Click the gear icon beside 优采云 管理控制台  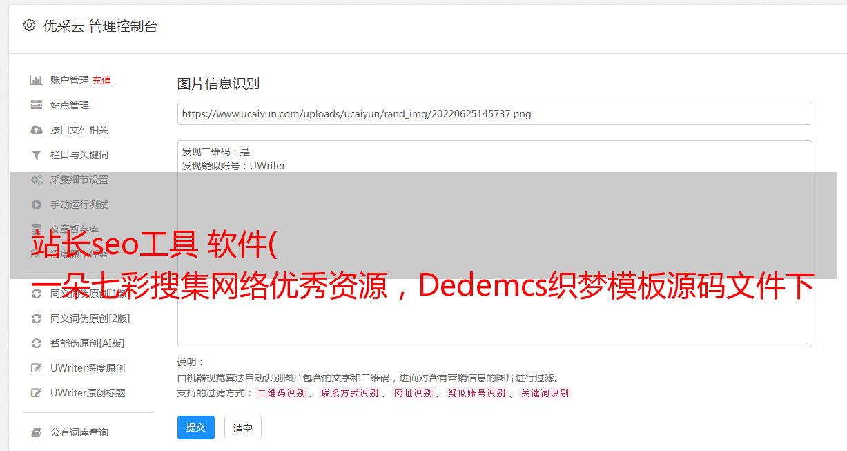coord(29,26)
